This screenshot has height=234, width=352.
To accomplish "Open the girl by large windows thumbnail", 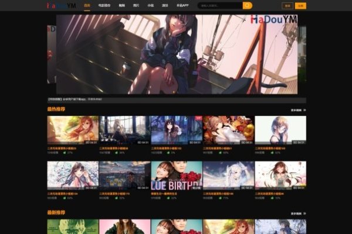I will pos(124,130).
